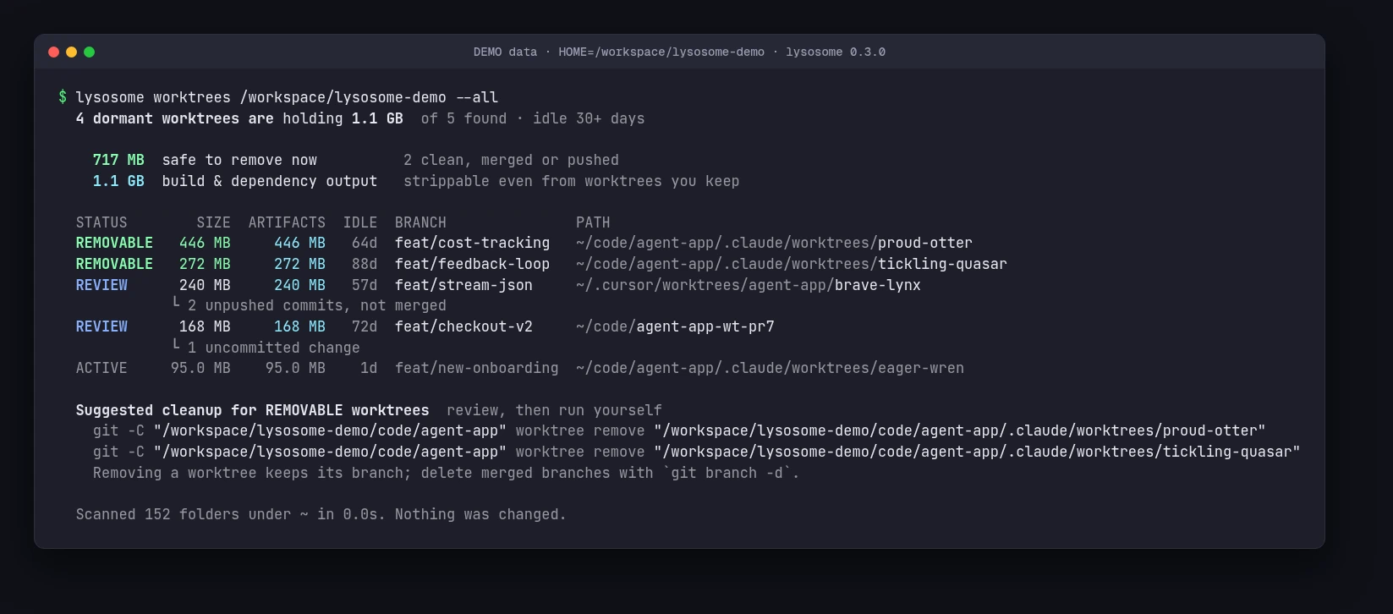The image size is (1393, 614).
Task: Select the REMOVABLE status for feat/cost-tracking
Action: click(114, 243)
